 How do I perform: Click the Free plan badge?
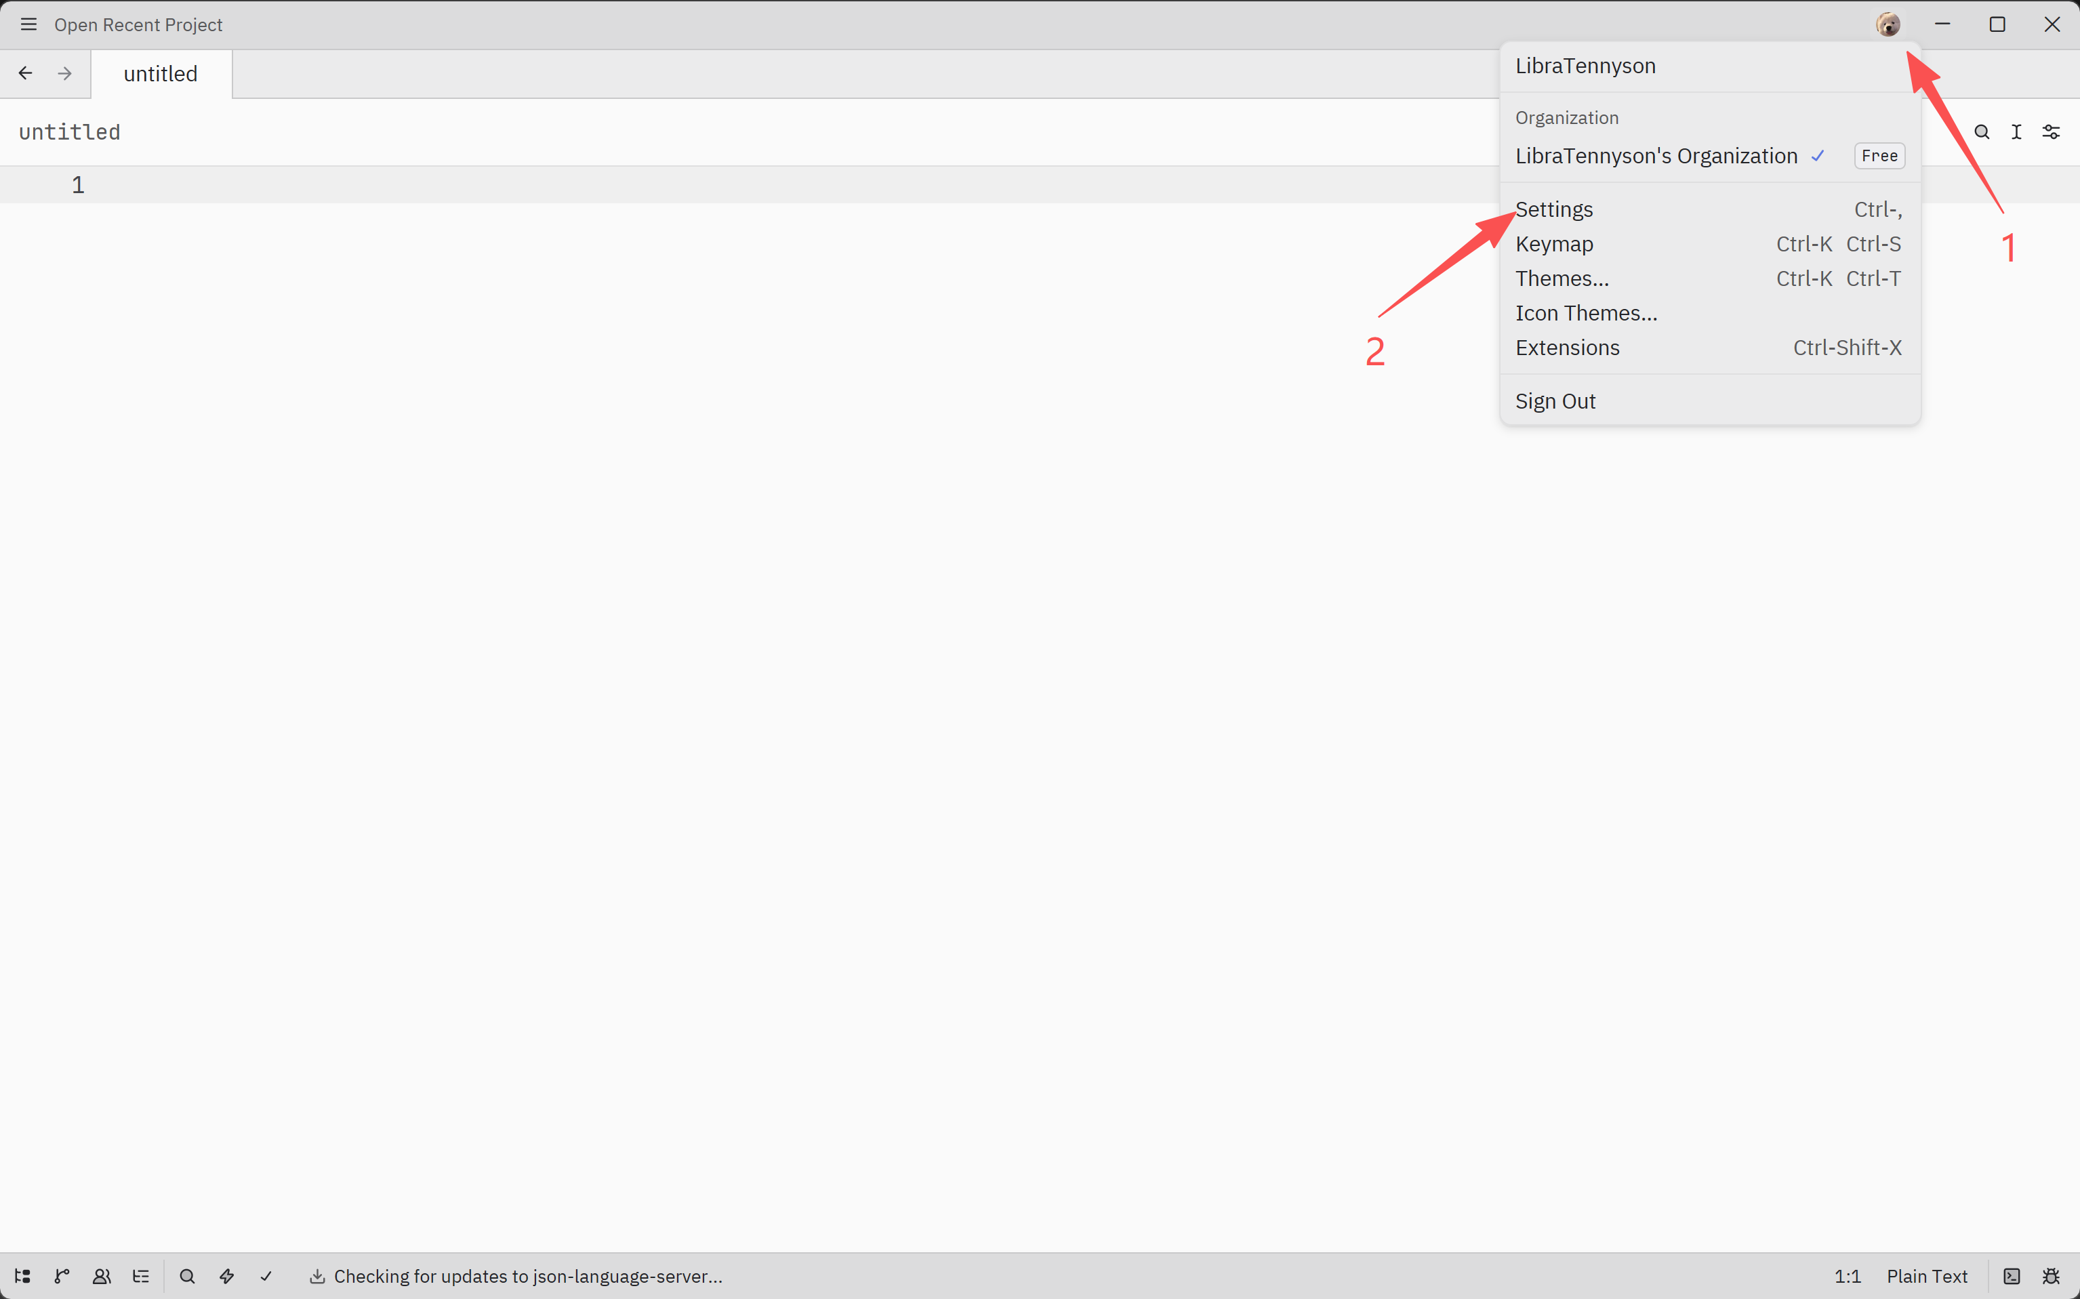click(x=1879, y=155)
